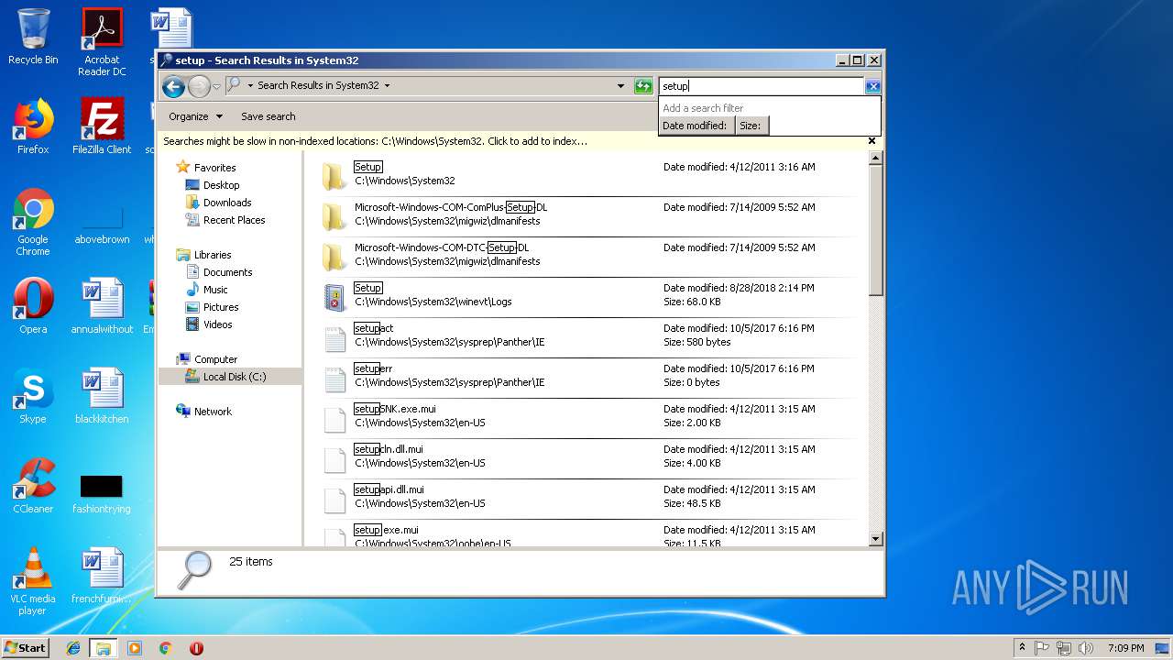Open Acrobat Reader DC desktop shortcut
Screen dimensions: 1173x660
pyautogui.click(x=102, y=42)
